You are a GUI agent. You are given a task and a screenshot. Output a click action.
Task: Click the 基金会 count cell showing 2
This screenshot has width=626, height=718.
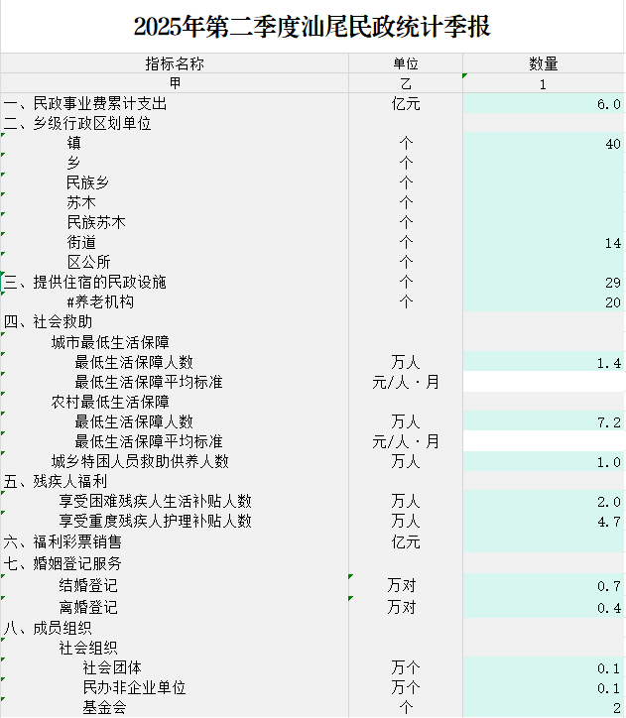pyautogui.click(x=543, y=708)
